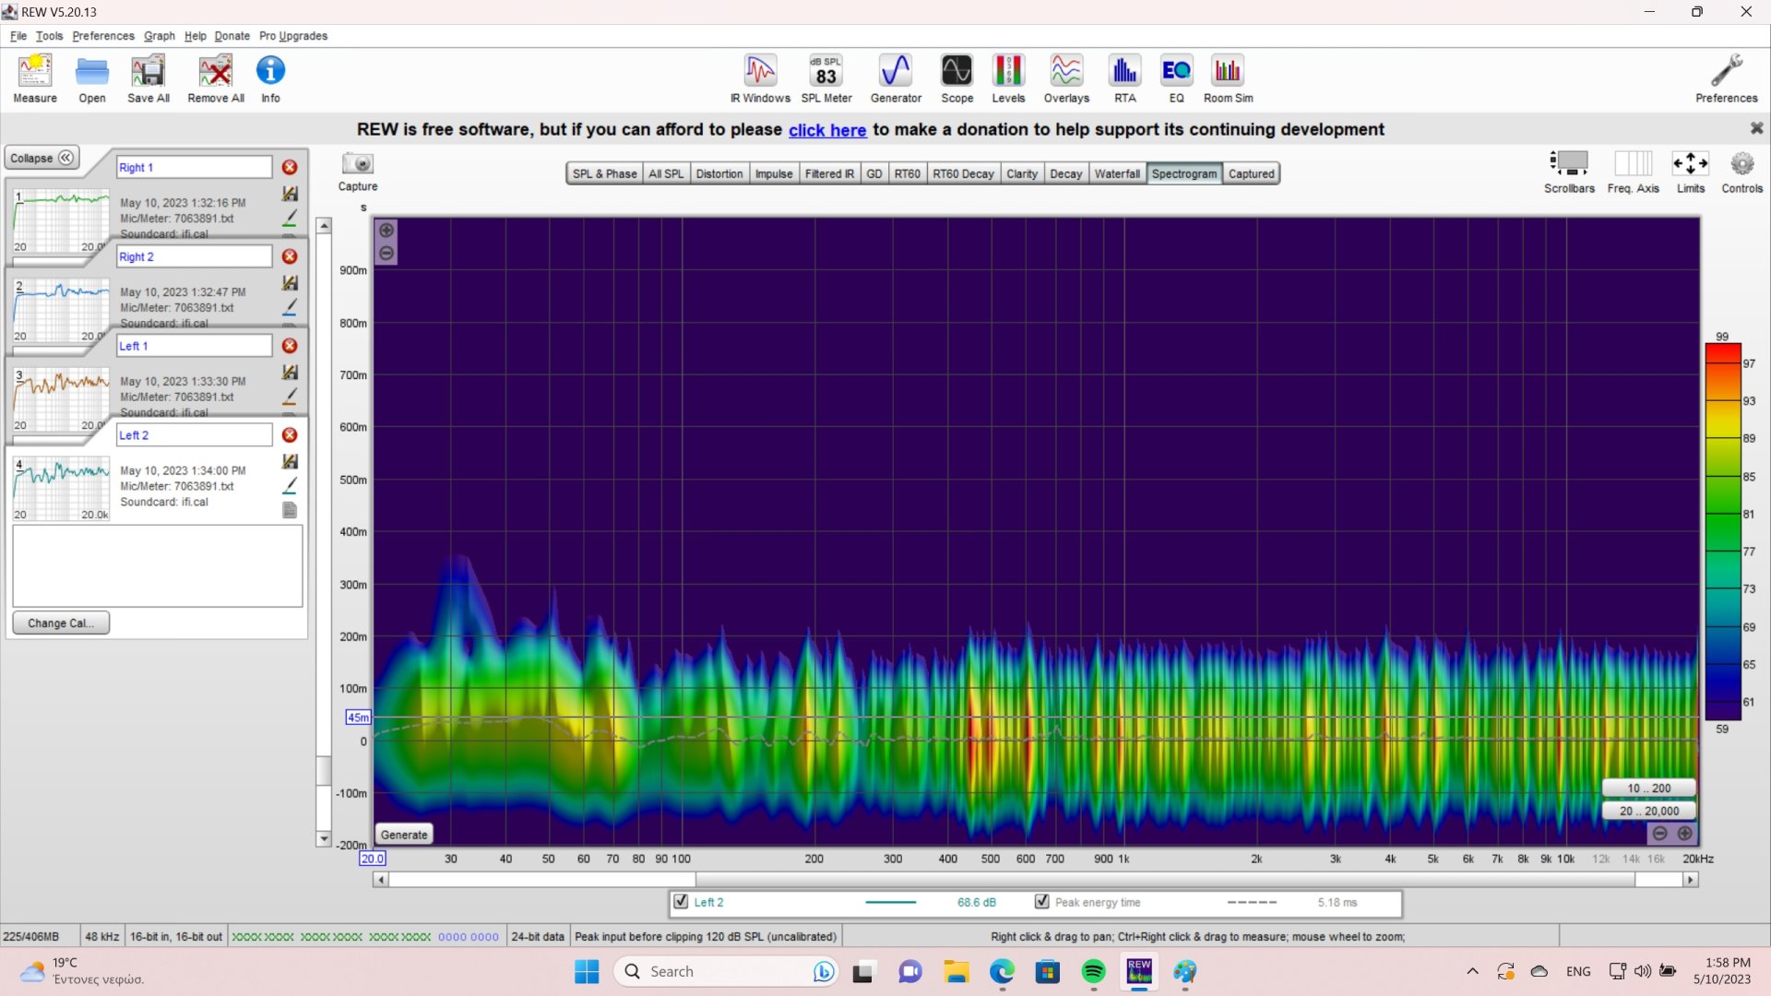Toggle graph Scrollbars
The width and height of the screenshot is (1771, 996).
(x=1569, y=172)
